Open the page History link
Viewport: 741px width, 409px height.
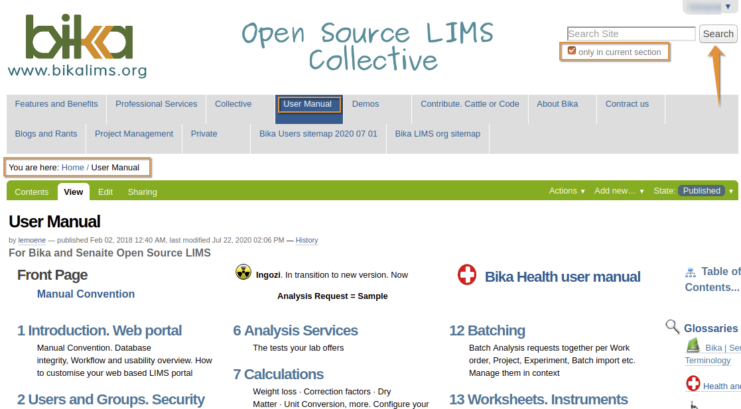tap(306, 240)
